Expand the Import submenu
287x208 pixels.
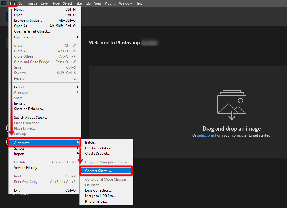45,154
